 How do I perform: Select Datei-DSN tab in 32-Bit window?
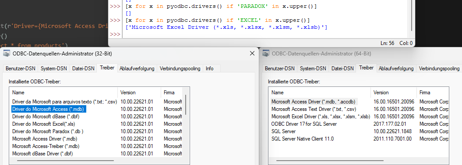pyautogui.click(x=83, y=69)
